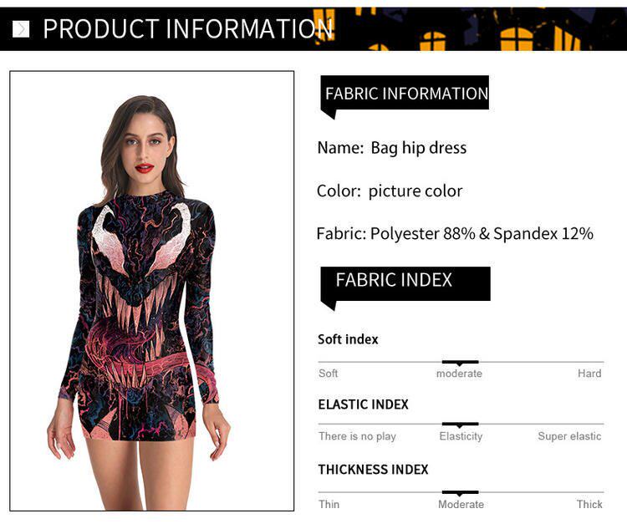Open the Venom dress model photo
Image resolution: width=627 pixels, height=524 pixels.
[152, 291]
